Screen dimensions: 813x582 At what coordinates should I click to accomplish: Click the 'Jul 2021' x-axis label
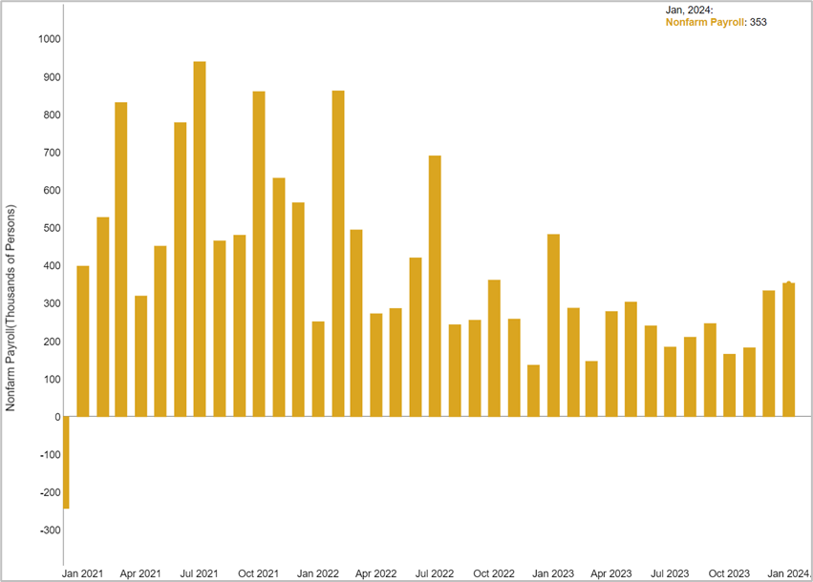[199, 573]
